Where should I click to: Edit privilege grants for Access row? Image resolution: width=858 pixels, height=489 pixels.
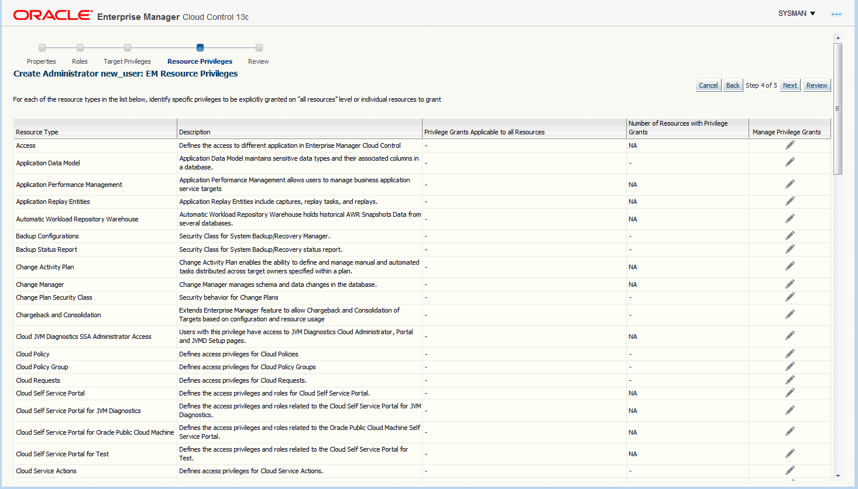pyautogui.click(x=790, y=145)
